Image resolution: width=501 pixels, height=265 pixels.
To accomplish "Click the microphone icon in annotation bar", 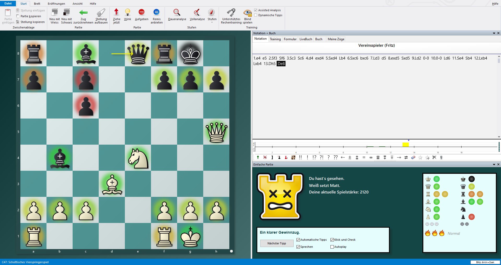I will pos(441,157).
